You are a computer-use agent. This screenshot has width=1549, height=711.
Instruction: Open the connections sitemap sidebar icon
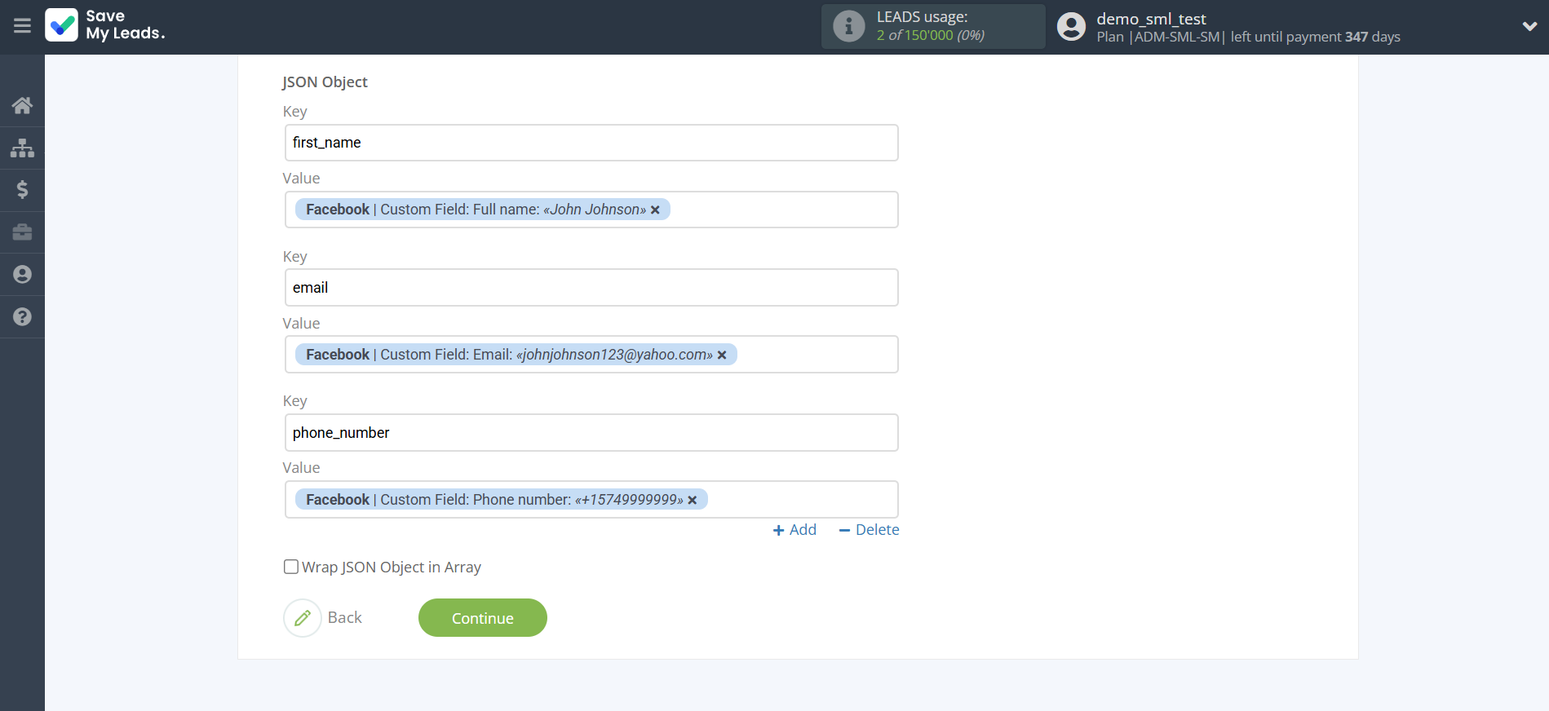pos(22,148)
